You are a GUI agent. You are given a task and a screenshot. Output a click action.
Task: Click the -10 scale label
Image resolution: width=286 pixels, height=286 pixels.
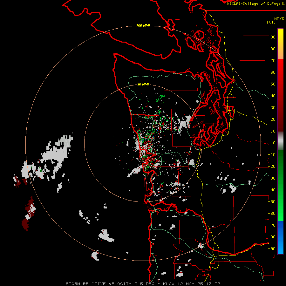[272, 155]
